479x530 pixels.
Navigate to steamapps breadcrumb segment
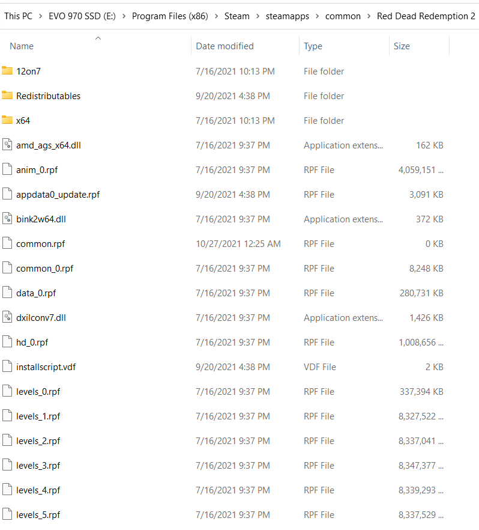288,16
